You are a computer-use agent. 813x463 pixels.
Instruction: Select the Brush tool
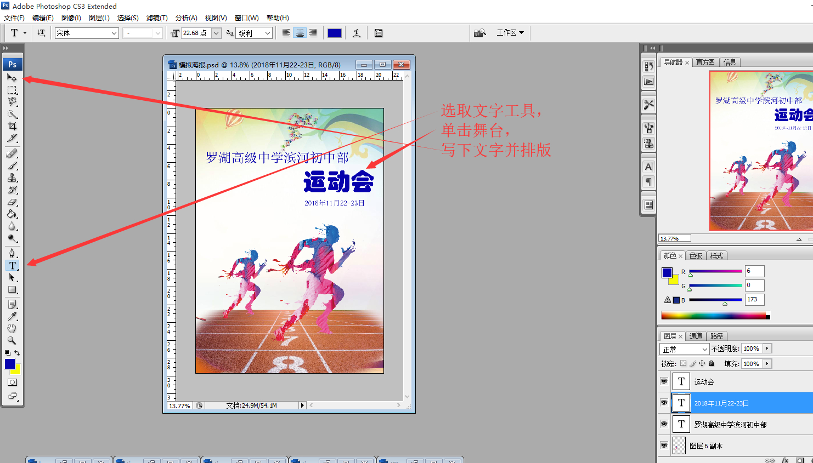tap(12, 165)
